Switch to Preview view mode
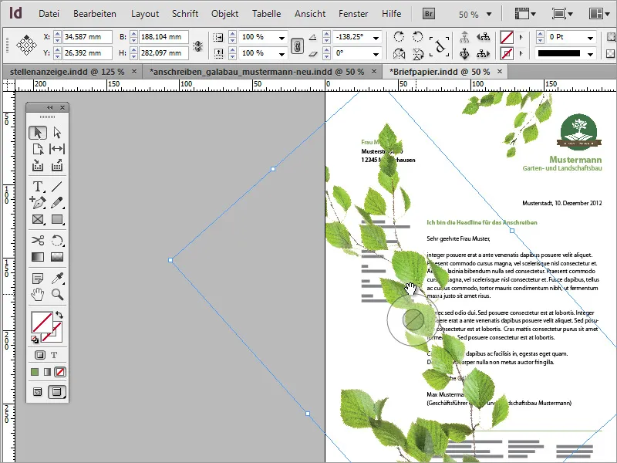 [x=57, y=392]
